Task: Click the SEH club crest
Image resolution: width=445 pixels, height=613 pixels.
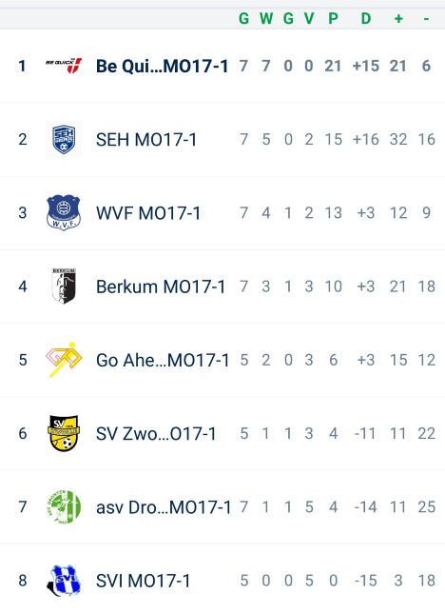Action: tap(64, 139)
